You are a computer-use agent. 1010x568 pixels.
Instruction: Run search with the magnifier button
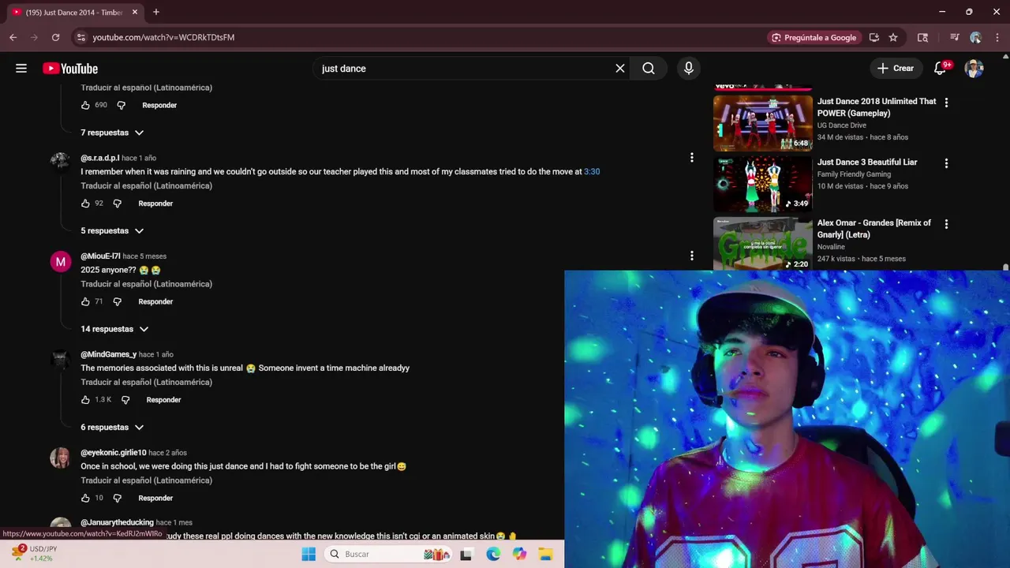[649, 69]
